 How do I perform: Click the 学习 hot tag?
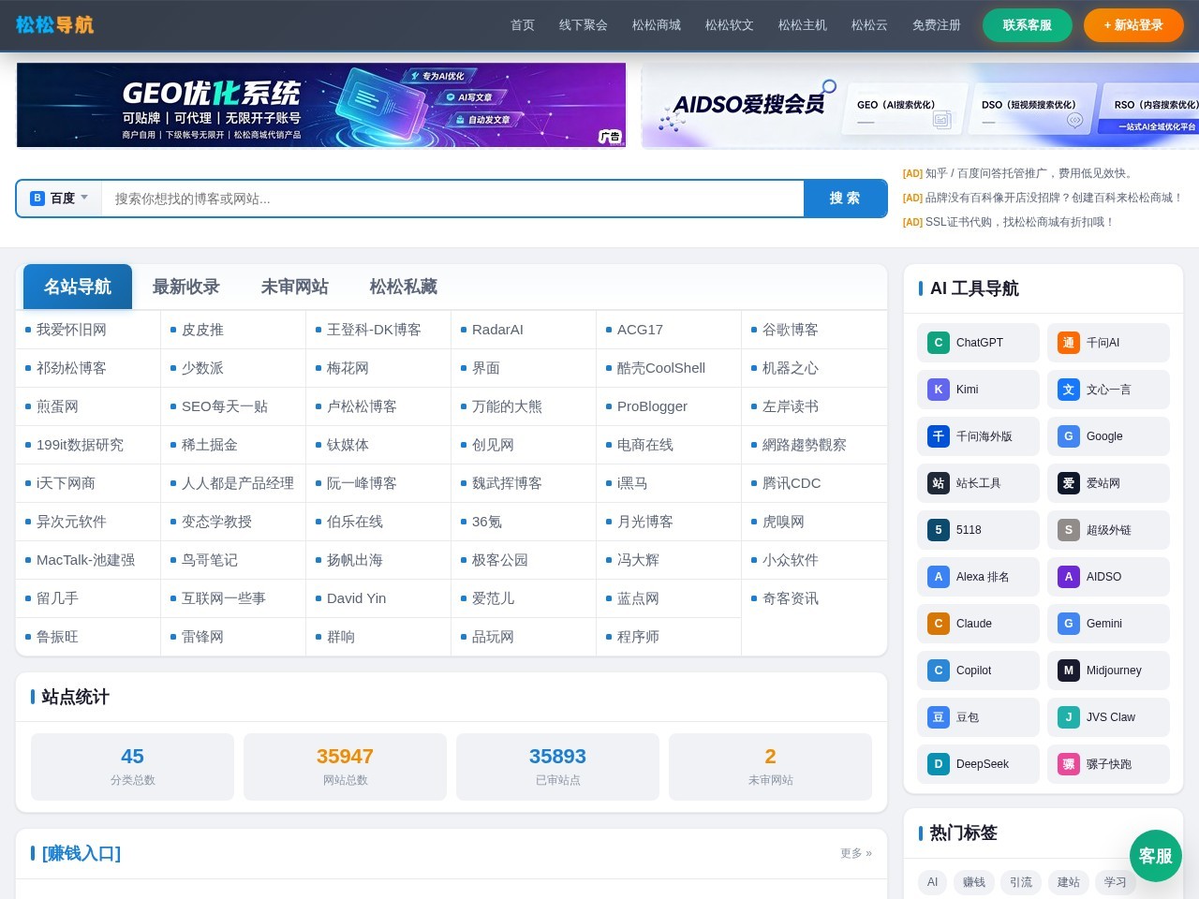pos(1115,882)
